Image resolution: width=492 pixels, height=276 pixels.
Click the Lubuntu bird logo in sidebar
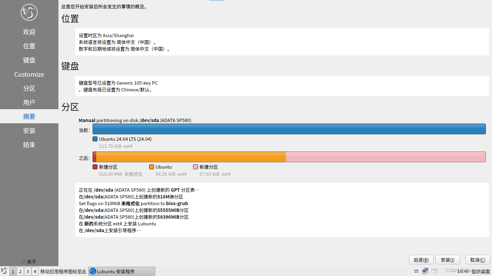pos(29,12)
